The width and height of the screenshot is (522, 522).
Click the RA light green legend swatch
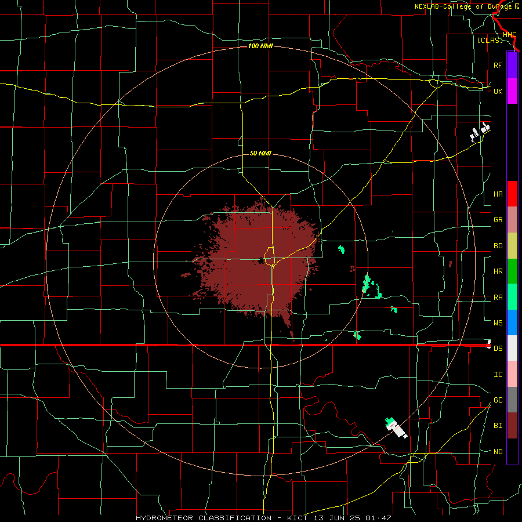coord(512,297)
